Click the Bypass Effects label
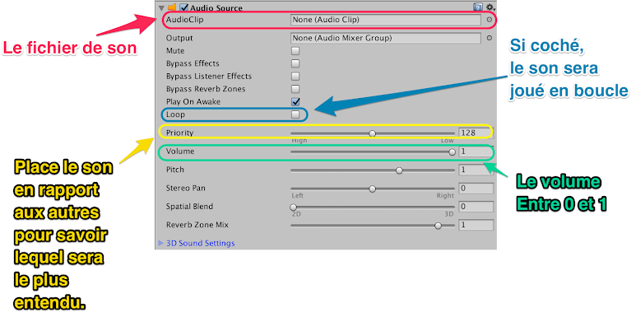The width and height of the screenshot is (636, 317). click(x=193, y=63)
